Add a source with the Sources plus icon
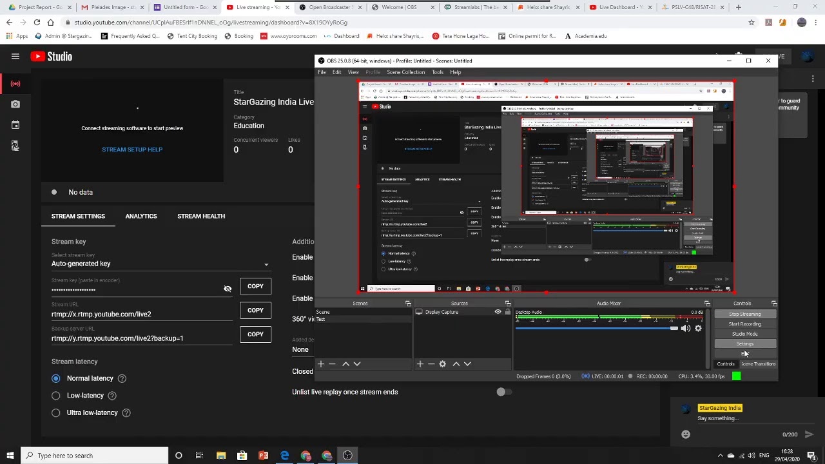This screenshot has height=464, width=825. 420,364
